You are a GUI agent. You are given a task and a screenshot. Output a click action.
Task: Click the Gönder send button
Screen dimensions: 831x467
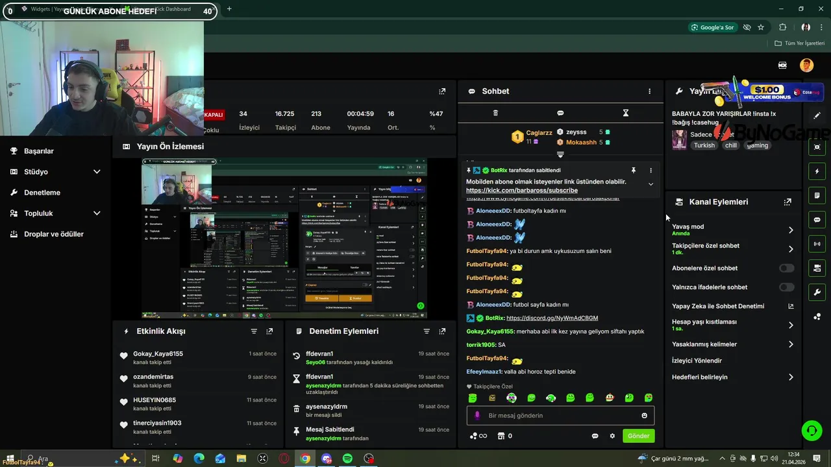pyautogui.click(x=638, y=436)
